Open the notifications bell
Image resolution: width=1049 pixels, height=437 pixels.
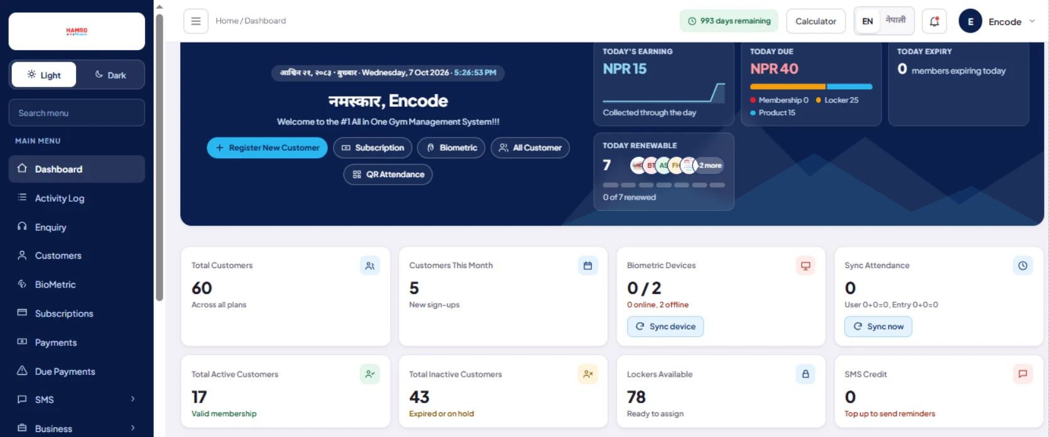point(934,21)
